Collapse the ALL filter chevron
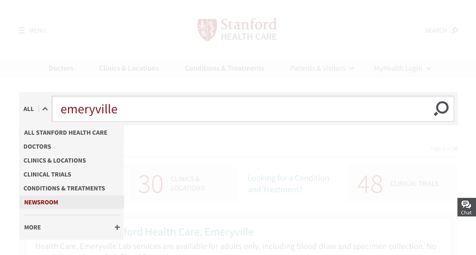The height and width of the screenshot is (255, 476). coord(45,109)
